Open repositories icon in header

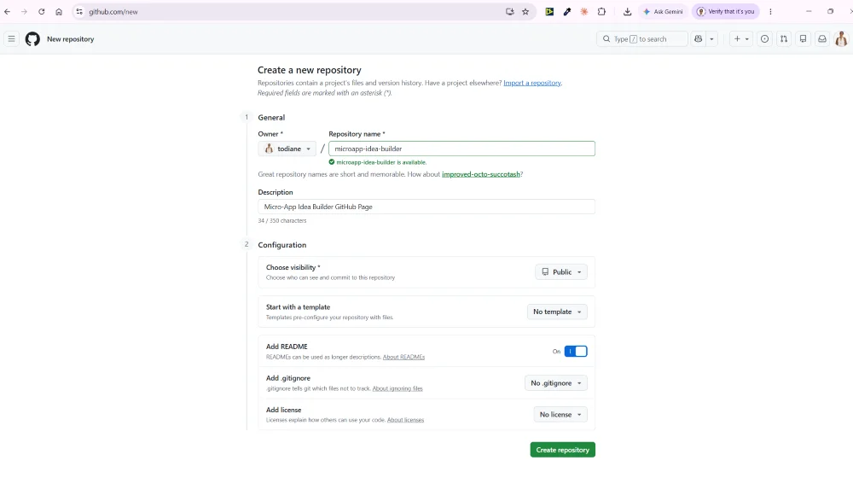[x=803, y=38]
